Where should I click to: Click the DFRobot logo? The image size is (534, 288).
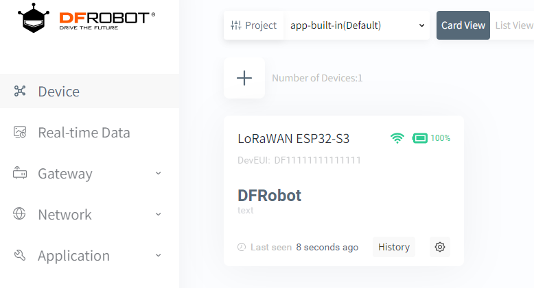coord(86,18)
